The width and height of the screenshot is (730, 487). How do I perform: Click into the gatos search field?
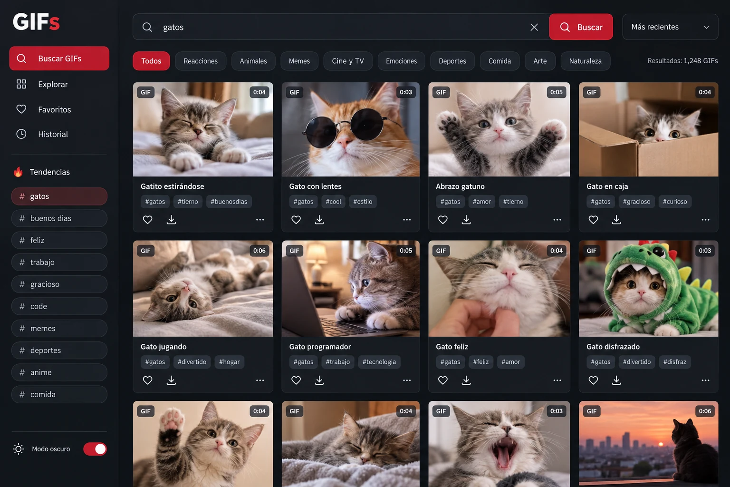click(x=340, y=27)
